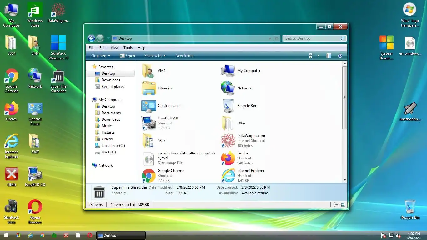This screenshot has height=240, width=427.
Task: Open the Share with dropdown
Action: pyautogui.click(x=155, y=56)
